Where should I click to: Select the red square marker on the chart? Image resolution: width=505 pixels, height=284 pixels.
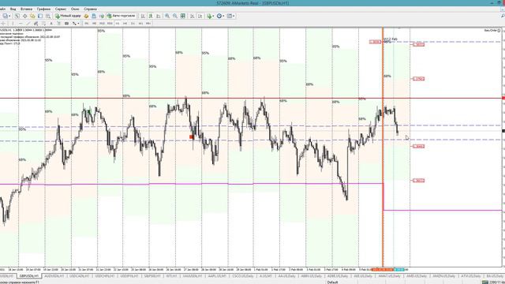(x=191, y=136)
